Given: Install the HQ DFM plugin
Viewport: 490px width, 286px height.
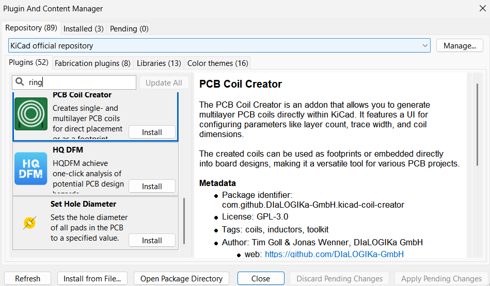Looking at the screenshot, I should (152, 187).
